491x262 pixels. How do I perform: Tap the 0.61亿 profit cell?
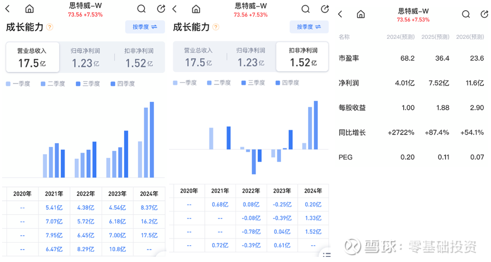pos(282,246)
